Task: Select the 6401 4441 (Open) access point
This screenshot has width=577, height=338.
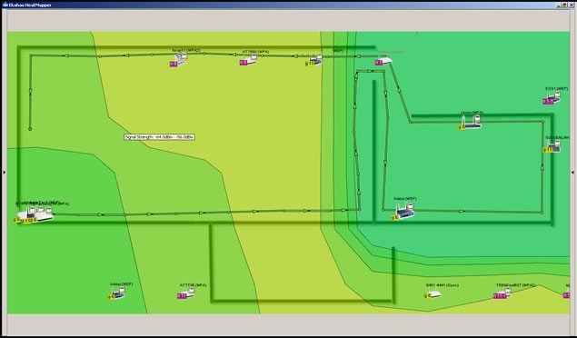Action: (x=433, y=294)
